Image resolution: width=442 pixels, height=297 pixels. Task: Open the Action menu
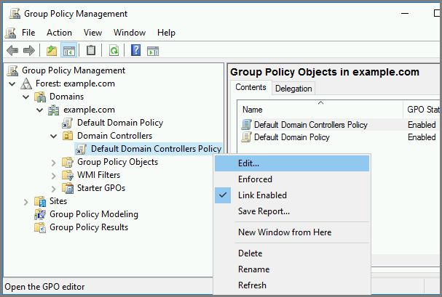(59, 33)
